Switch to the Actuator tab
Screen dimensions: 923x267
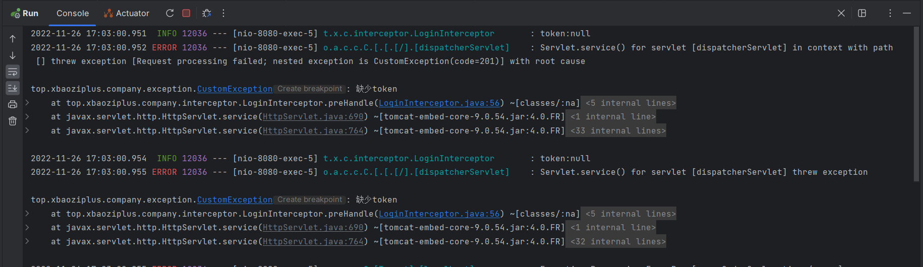pos(127,13)
